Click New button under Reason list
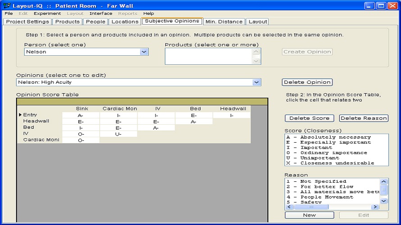Image resolution: width=401 pixels, height=225 pixels. (309, 215)
